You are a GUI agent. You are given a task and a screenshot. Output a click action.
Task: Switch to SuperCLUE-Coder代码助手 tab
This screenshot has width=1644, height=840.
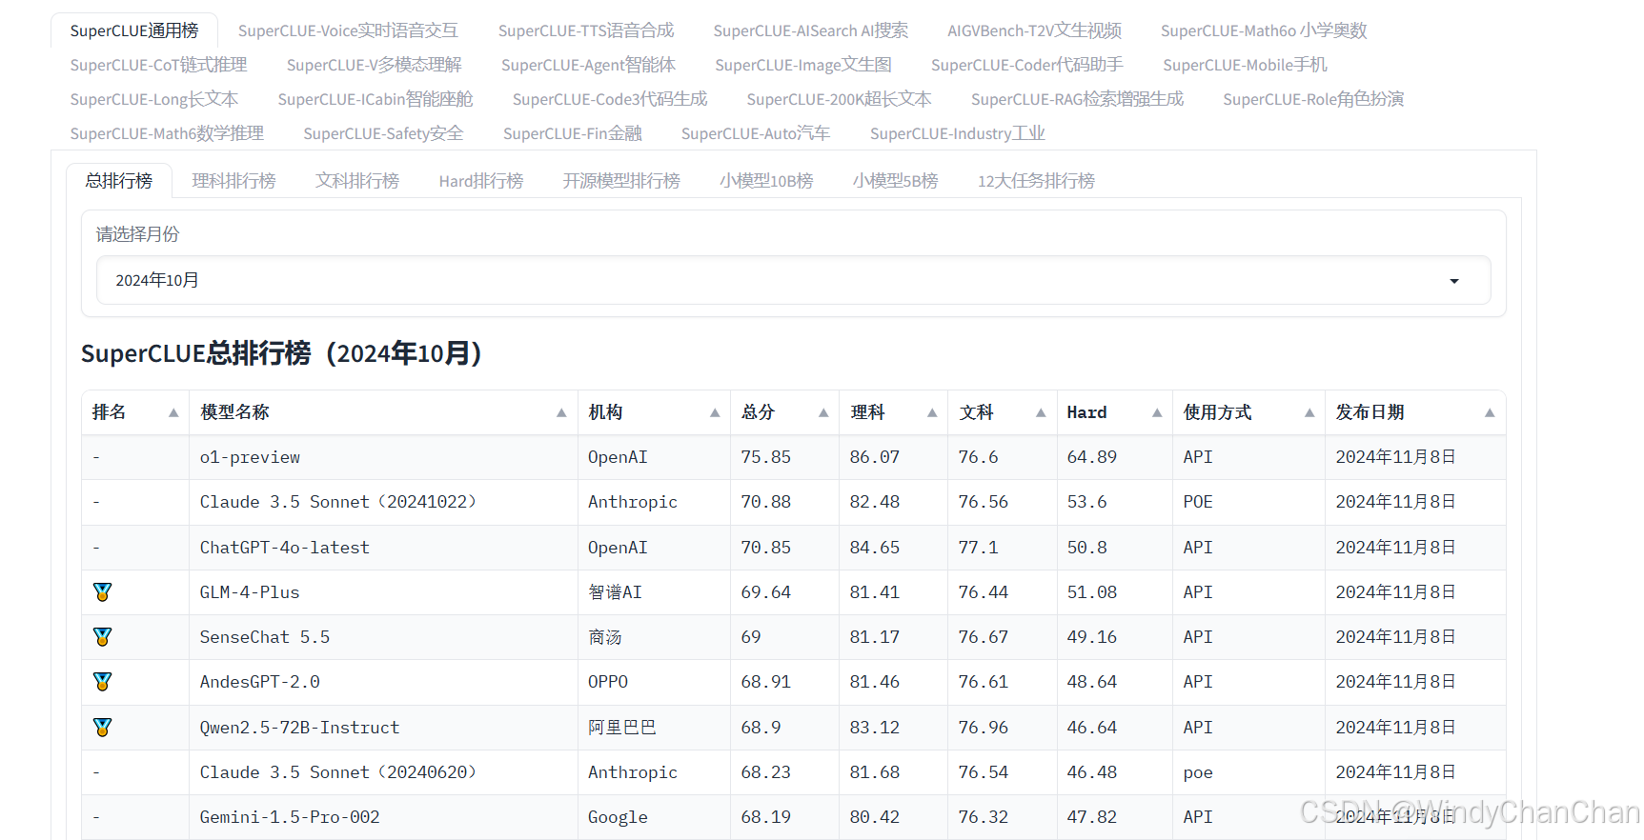pyautogui.click(x=1026, y=65)
